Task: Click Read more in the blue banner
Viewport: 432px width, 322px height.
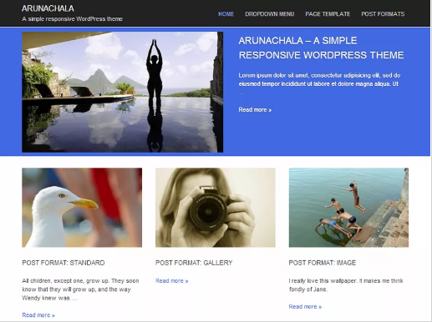Action: 255,109
